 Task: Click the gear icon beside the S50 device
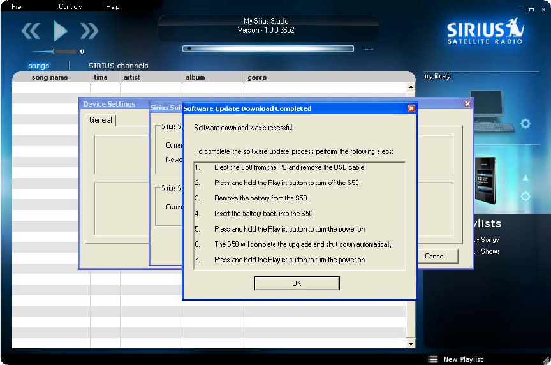(x=525, y=197)
